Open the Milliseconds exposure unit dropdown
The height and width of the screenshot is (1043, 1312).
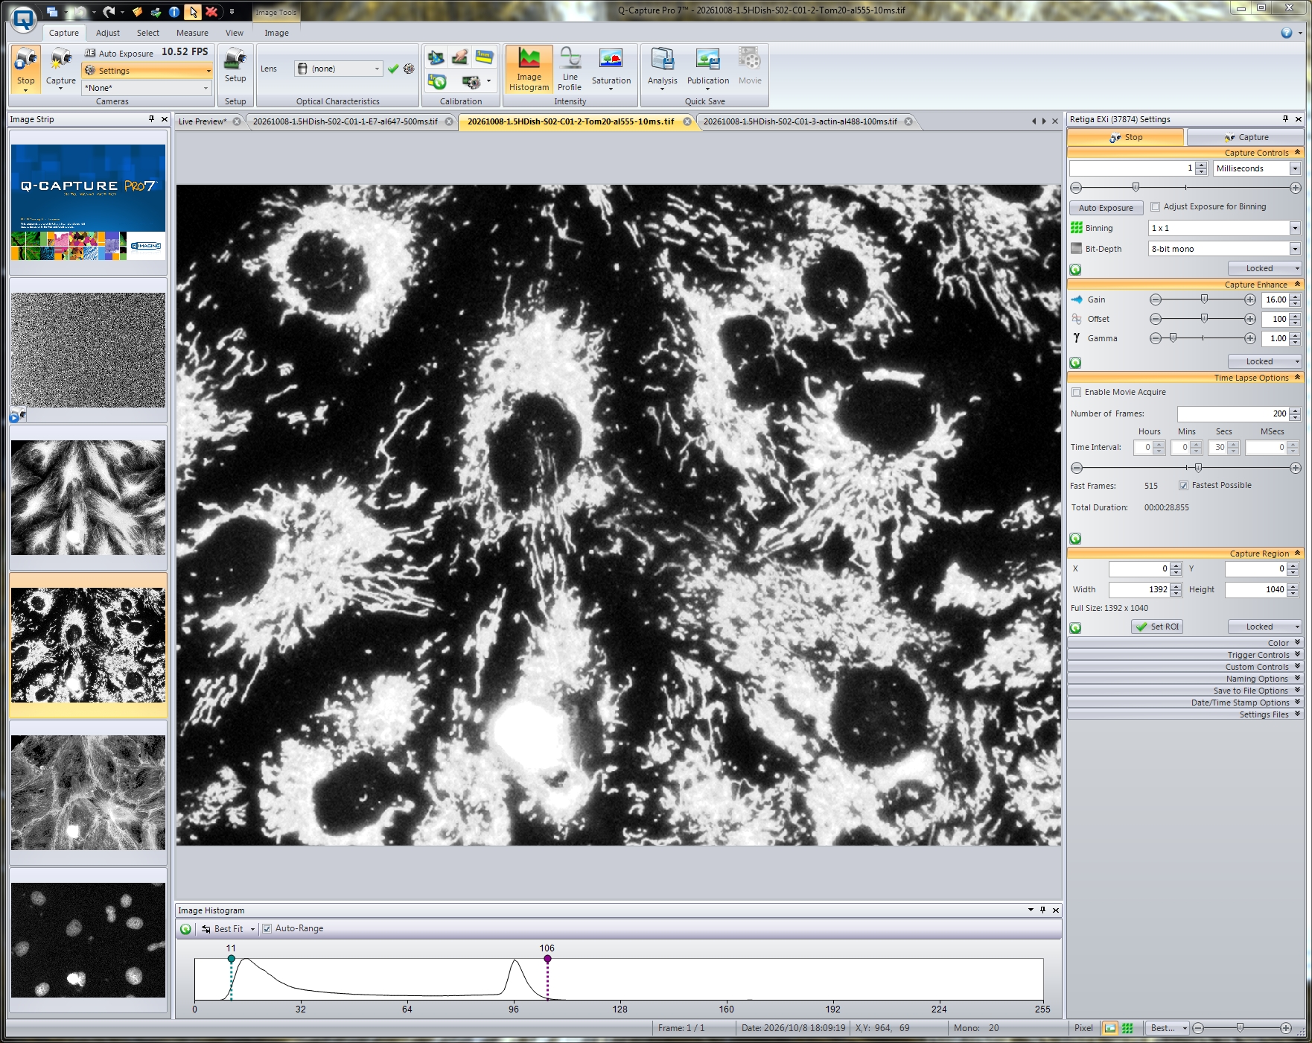click(x=1257, y=168)
